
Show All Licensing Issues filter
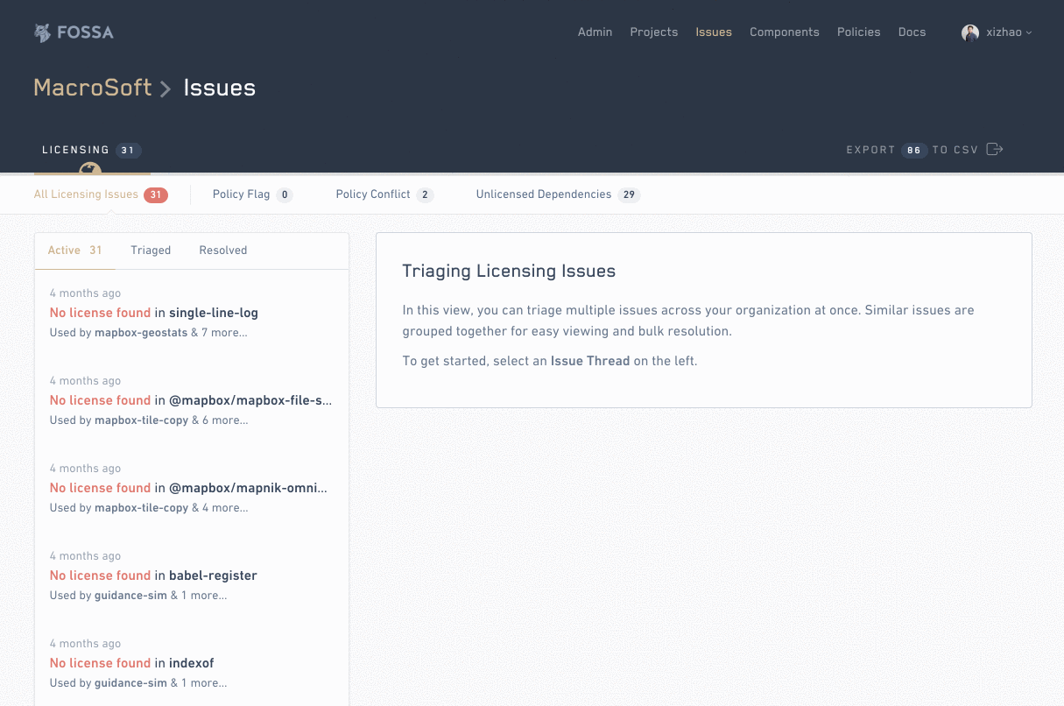(x=101, y=194)
